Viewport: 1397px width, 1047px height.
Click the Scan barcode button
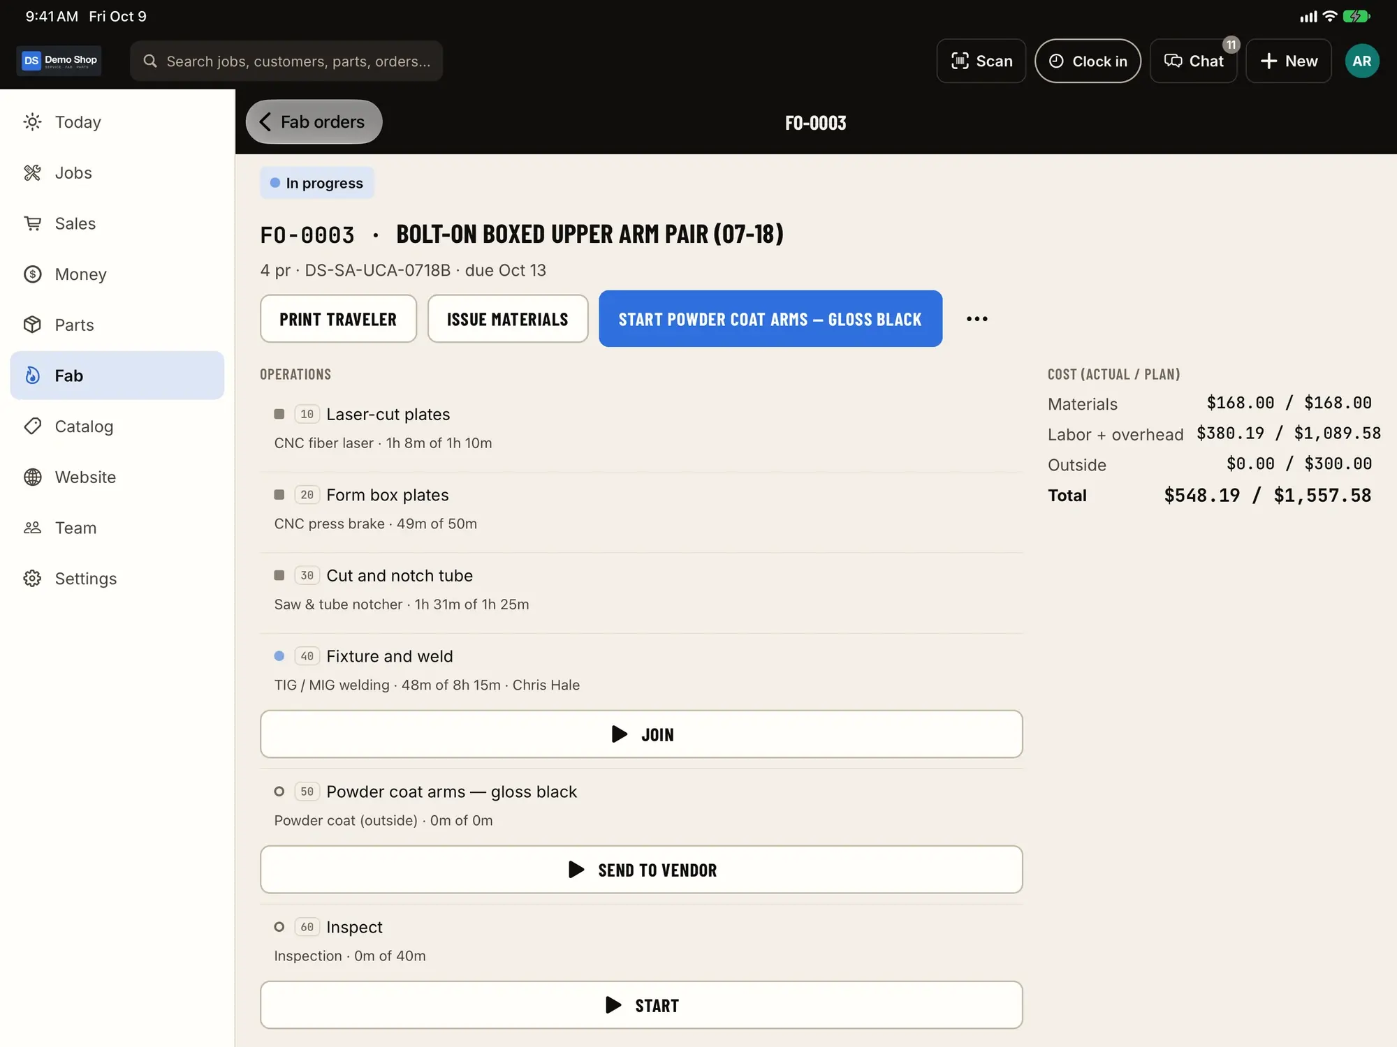click(981, 61)
